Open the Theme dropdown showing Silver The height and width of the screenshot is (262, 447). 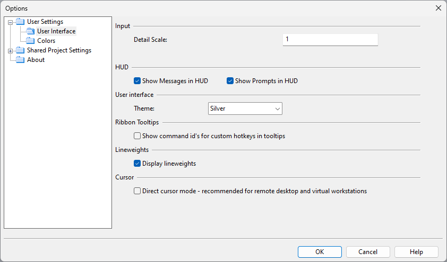pyautogui.click(x=245, y=109)
